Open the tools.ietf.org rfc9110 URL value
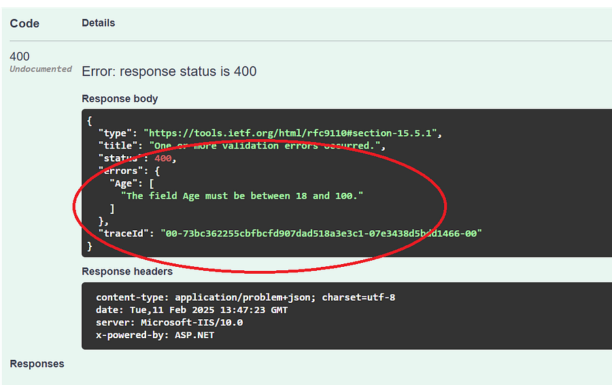Screen dimensions: 612x385 point(290,133)
